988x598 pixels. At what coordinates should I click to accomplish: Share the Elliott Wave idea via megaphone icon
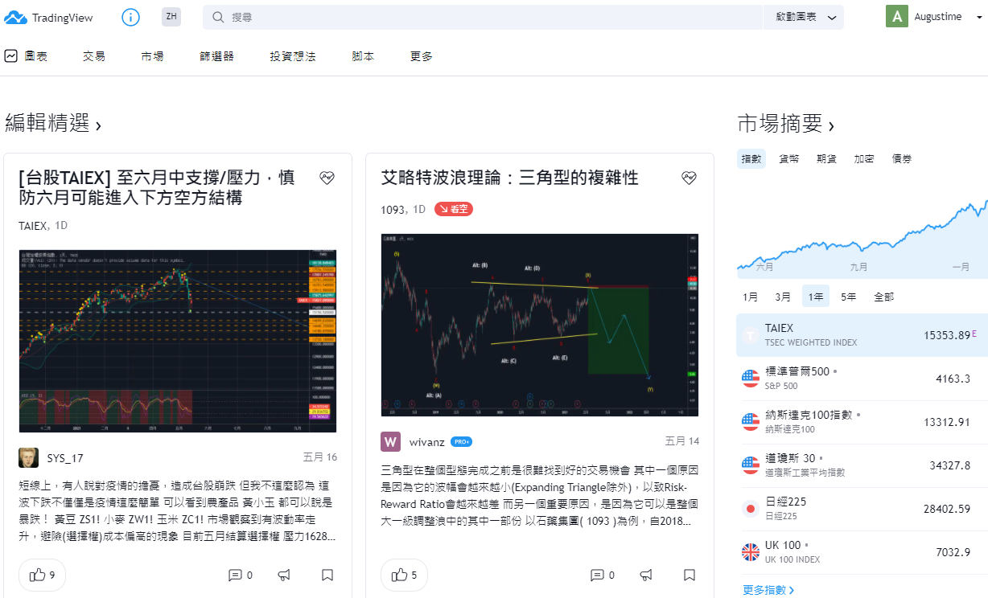(x=645, y=575)
